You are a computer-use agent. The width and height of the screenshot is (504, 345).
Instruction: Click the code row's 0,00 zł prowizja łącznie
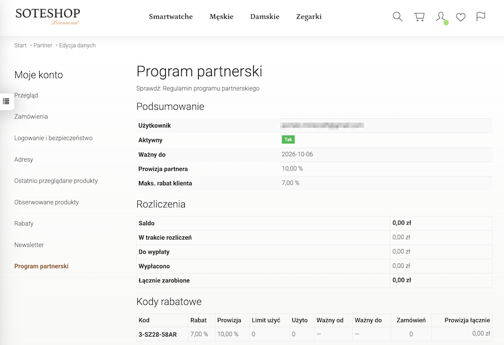coord(481,333)
